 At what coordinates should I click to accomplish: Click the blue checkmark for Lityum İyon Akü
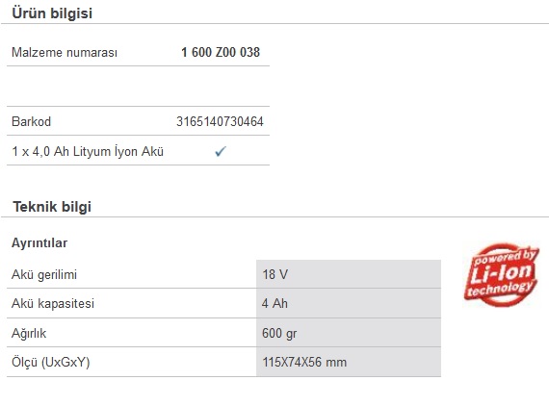(x=221, y=151)
